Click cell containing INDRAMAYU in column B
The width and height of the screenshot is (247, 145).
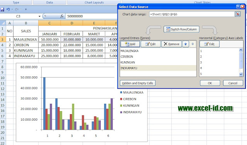[x=26, y=56]
